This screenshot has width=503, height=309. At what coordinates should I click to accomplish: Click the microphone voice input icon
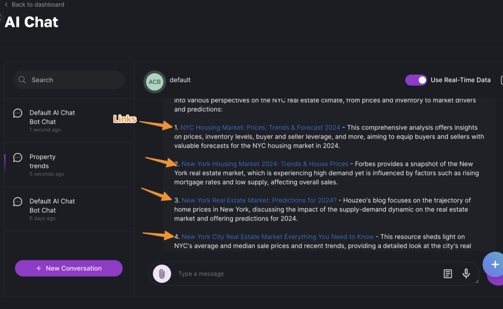(x=466, y=274)
